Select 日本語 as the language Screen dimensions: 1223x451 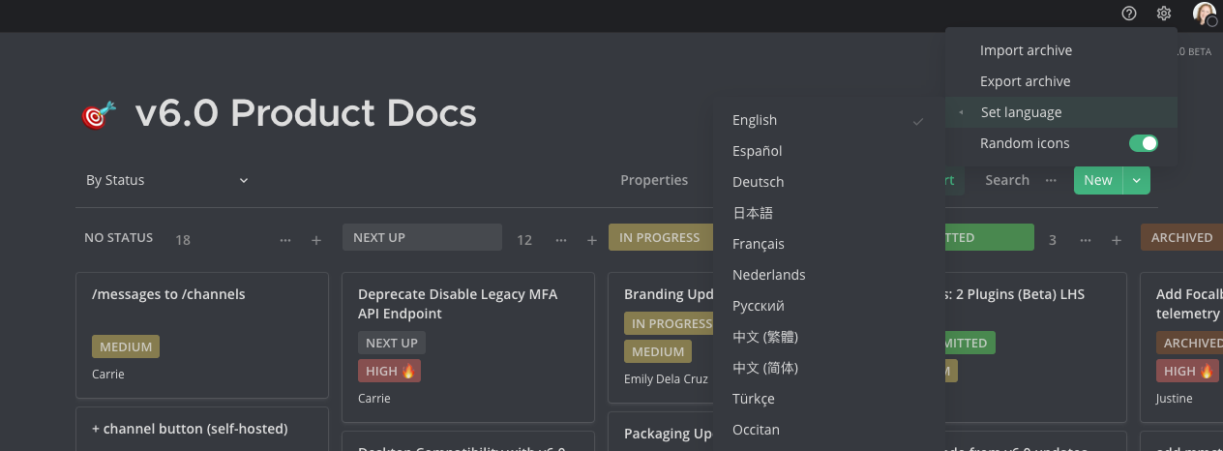click(828, 213)
